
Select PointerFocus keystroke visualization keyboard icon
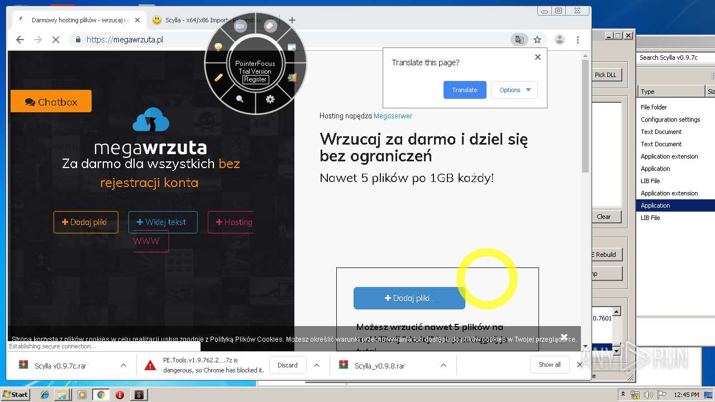click(240, 26)
